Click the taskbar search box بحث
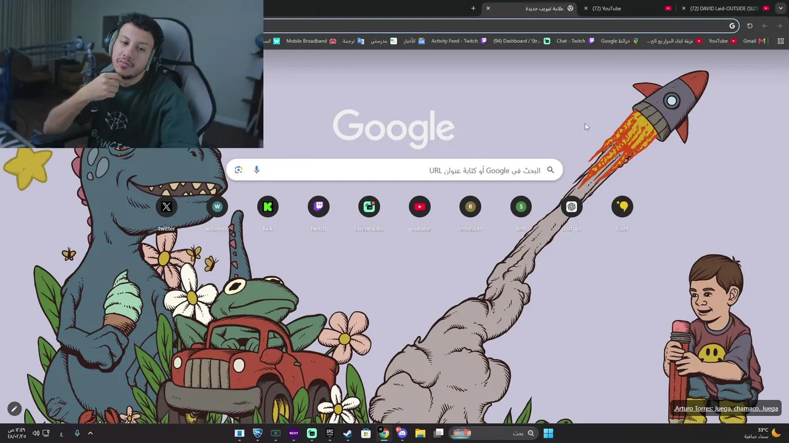 point(493,433)
